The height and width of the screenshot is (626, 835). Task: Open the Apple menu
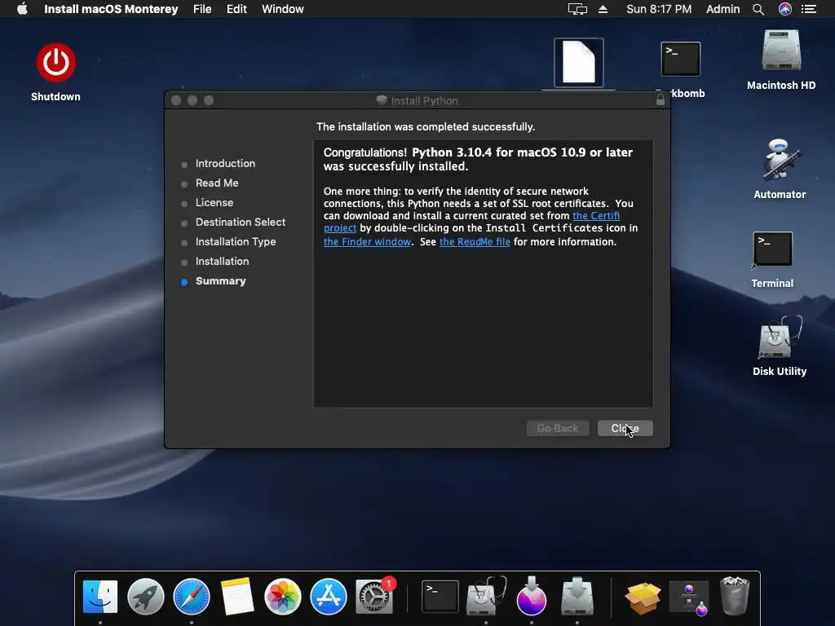(x=22, y=9)
